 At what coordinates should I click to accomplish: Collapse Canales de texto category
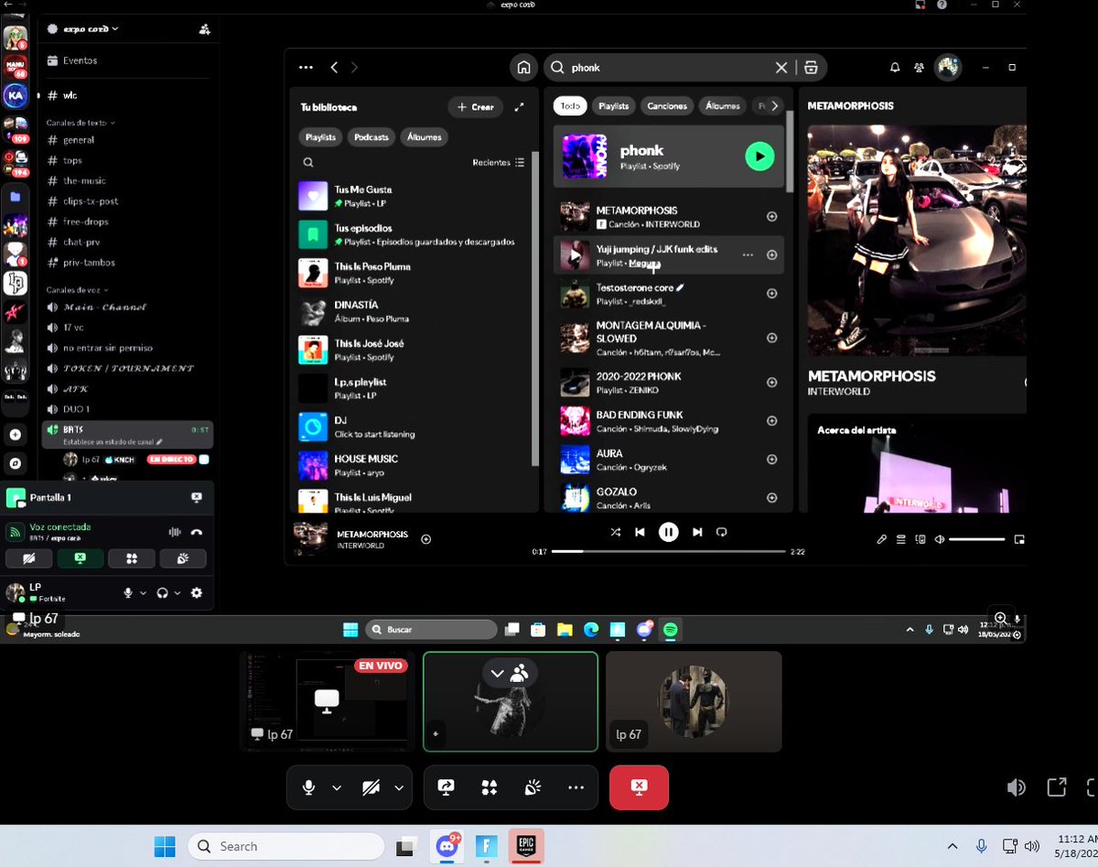click(x=81, y=123)
